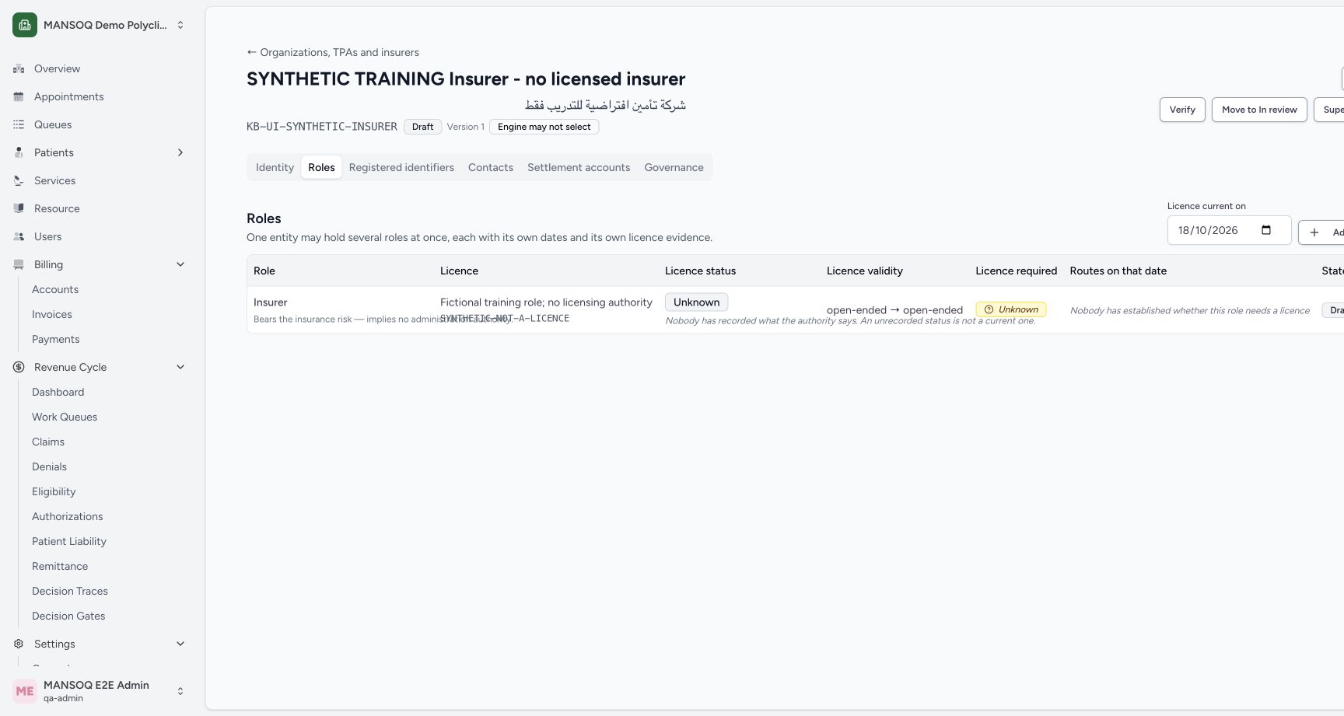Viewport: 1344px width, 716px height.
Task: Click the Draft status badge under title
Action: coord(422,127)
